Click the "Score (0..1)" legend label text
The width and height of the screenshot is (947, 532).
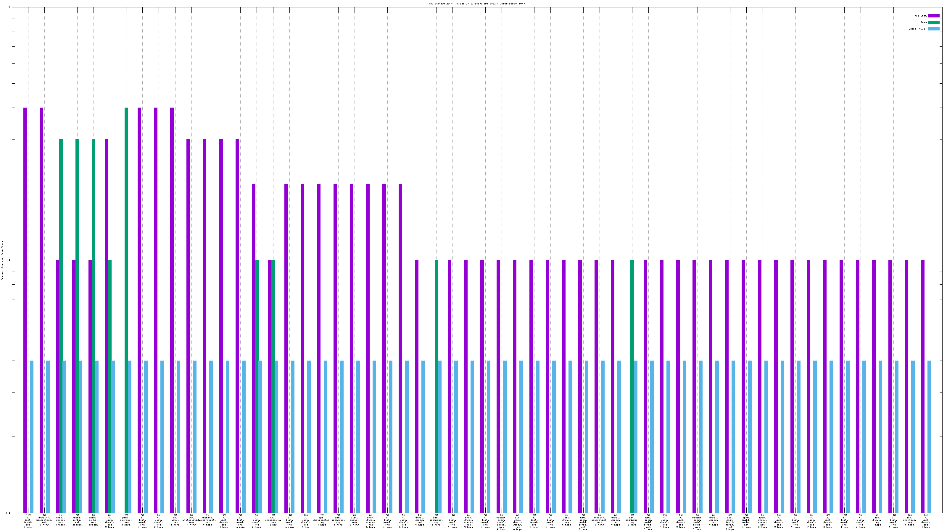point(917,29)
